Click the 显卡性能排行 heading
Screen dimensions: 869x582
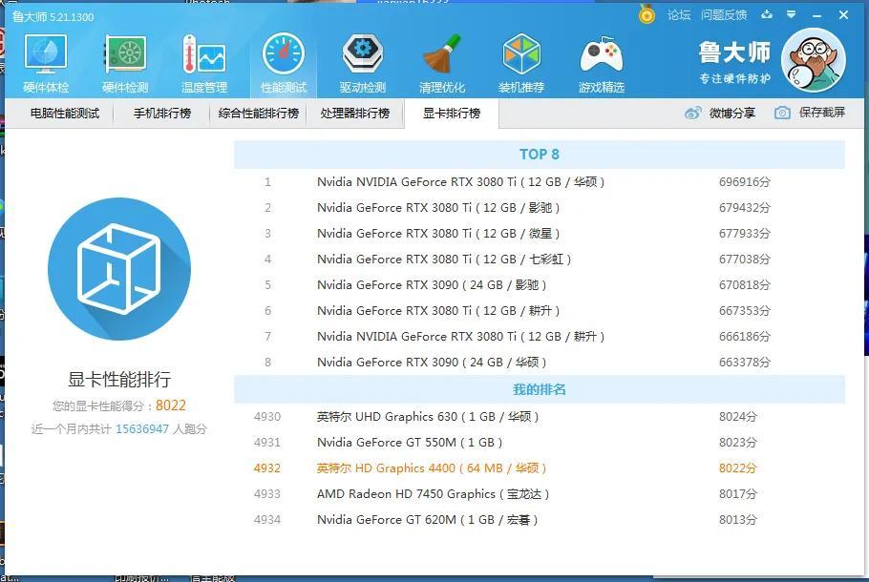[x=119, y=380]
